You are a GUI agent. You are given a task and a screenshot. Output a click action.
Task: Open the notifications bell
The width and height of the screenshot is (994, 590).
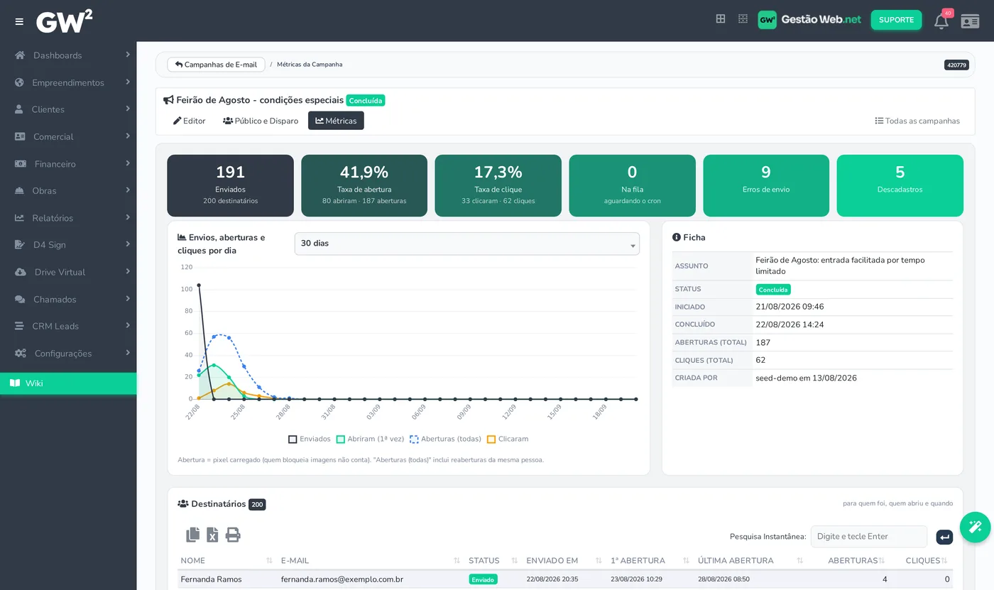click(941, 21)
